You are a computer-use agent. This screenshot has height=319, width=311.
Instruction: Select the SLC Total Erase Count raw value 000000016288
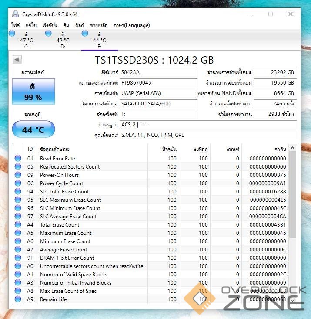[268, 191]
